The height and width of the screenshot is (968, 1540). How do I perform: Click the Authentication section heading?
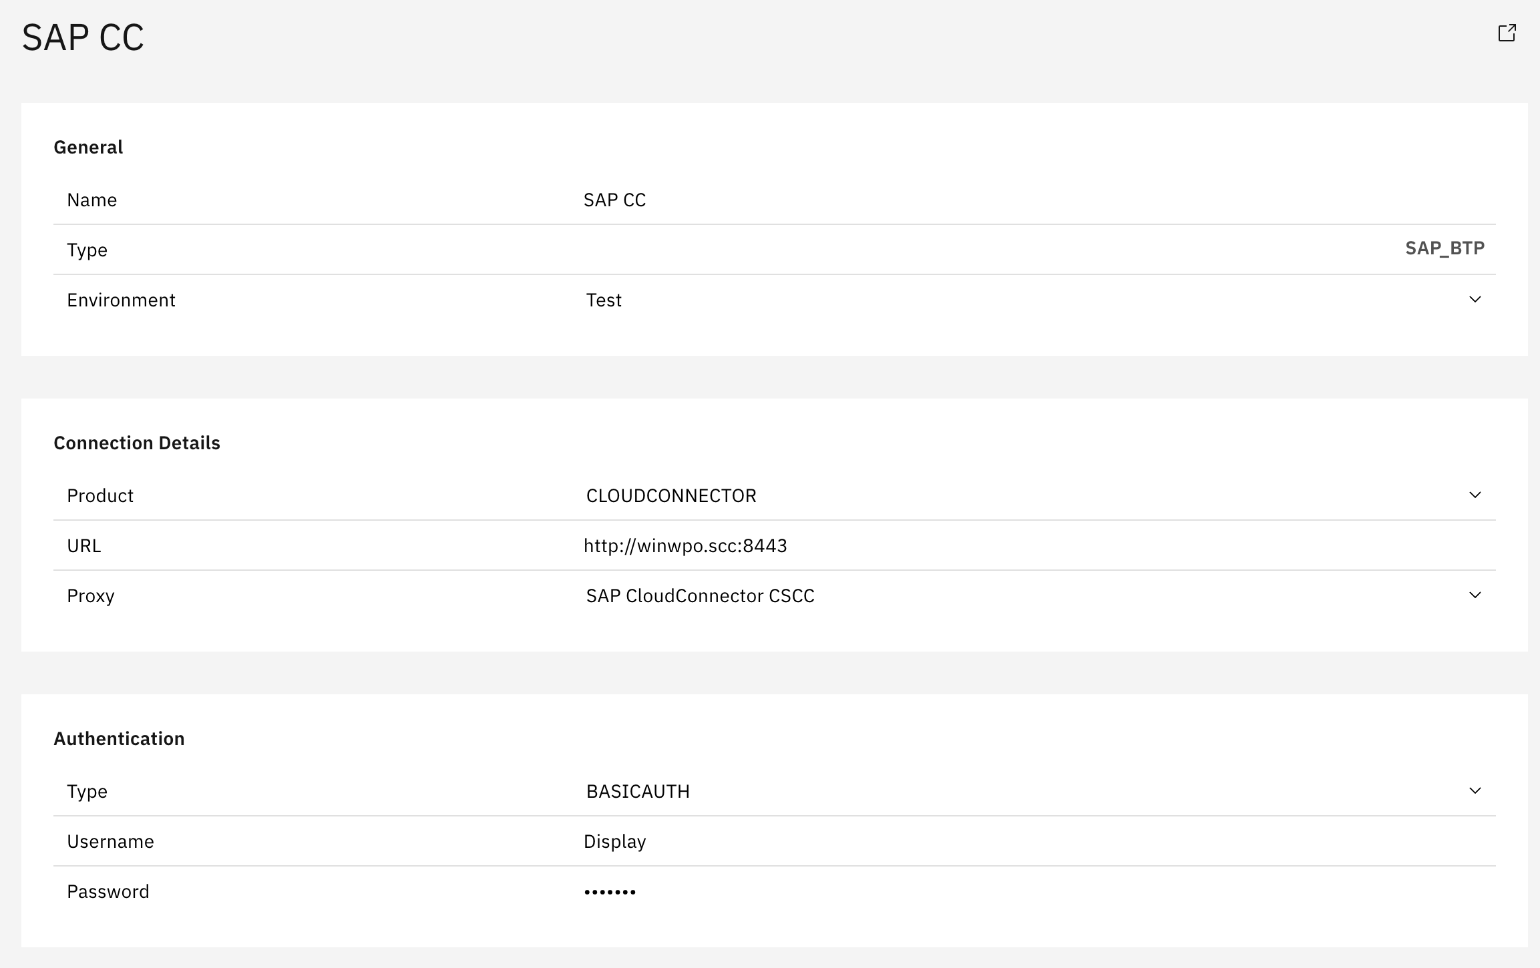119,739
